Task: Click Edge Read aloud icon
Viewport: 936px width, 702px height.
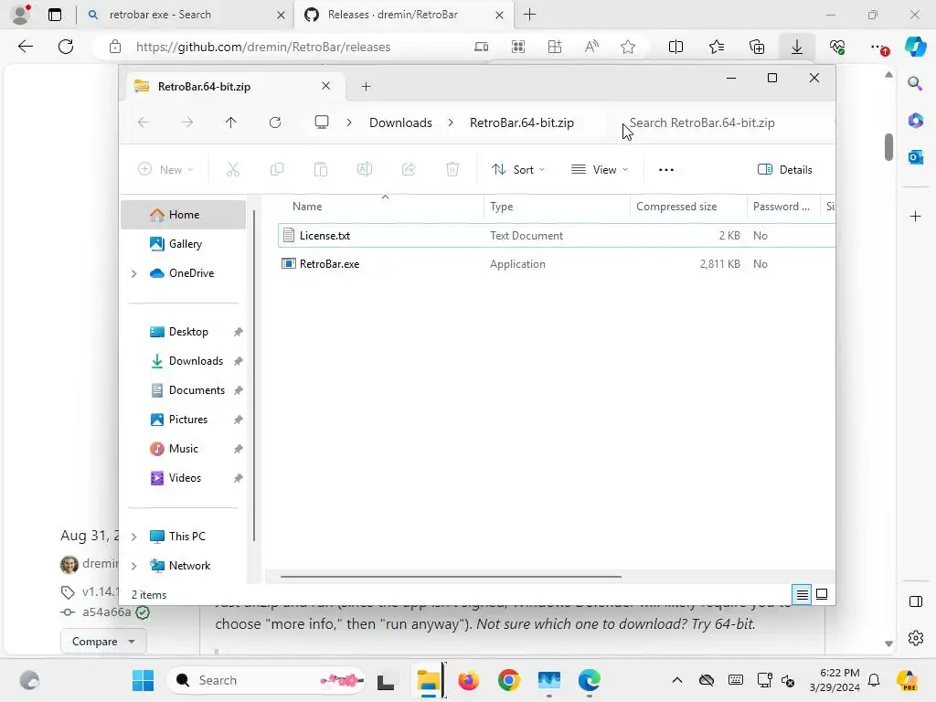Action: [x=591, y=47]
